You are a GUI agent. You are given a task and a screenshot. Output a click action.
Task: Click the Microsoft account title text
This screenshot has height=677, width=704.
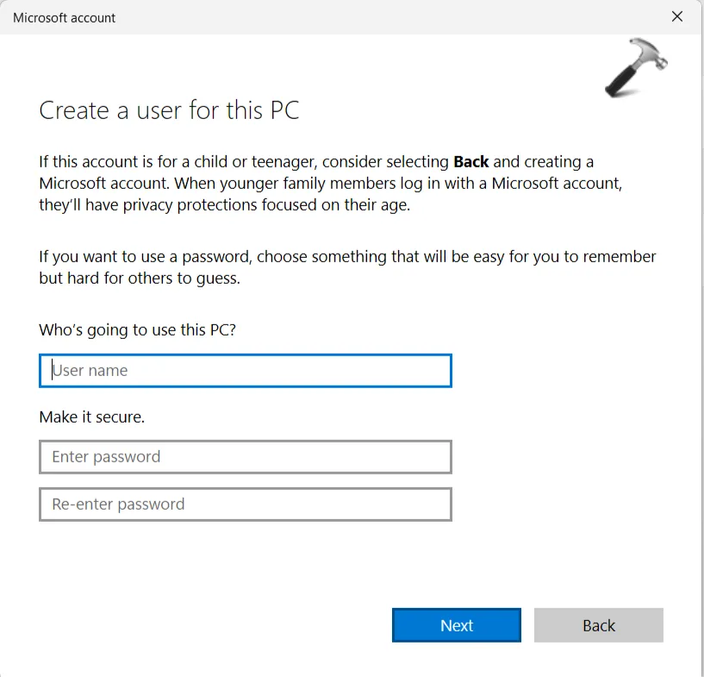(x=63, y=17)
